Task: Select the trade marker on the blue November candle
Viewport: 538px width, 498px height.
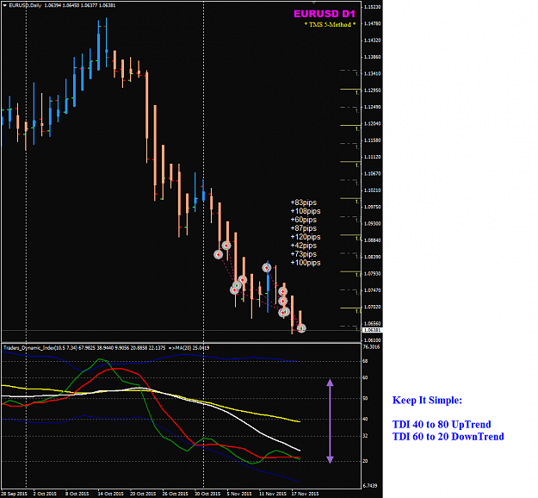Action: click(x=267, y=268)
